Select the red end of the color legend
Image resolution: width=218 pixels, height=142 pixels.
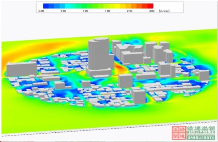(x=150, y=6)
